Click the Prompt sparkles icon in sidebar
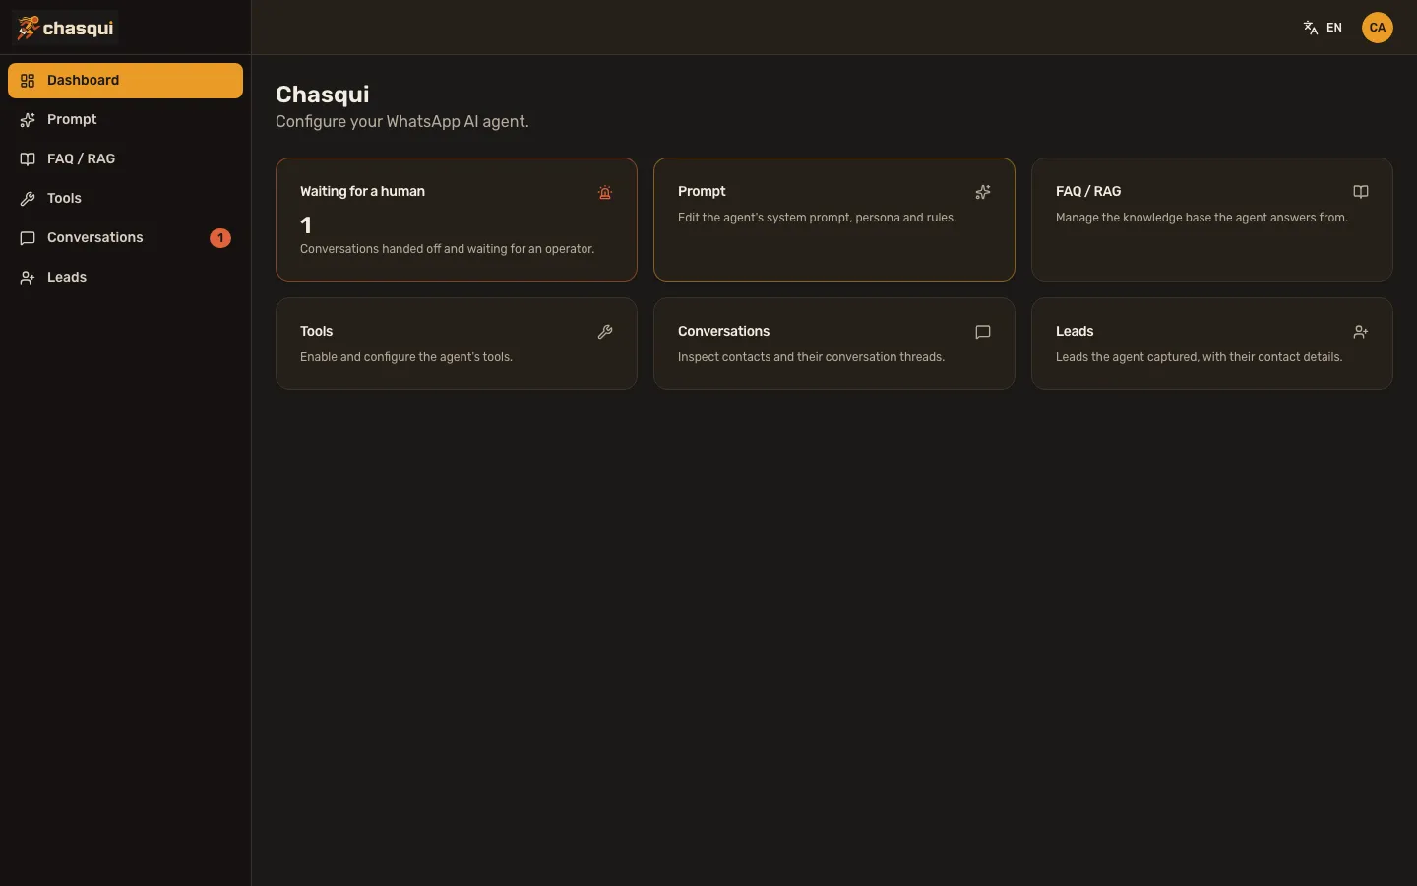 pos(28,120)
